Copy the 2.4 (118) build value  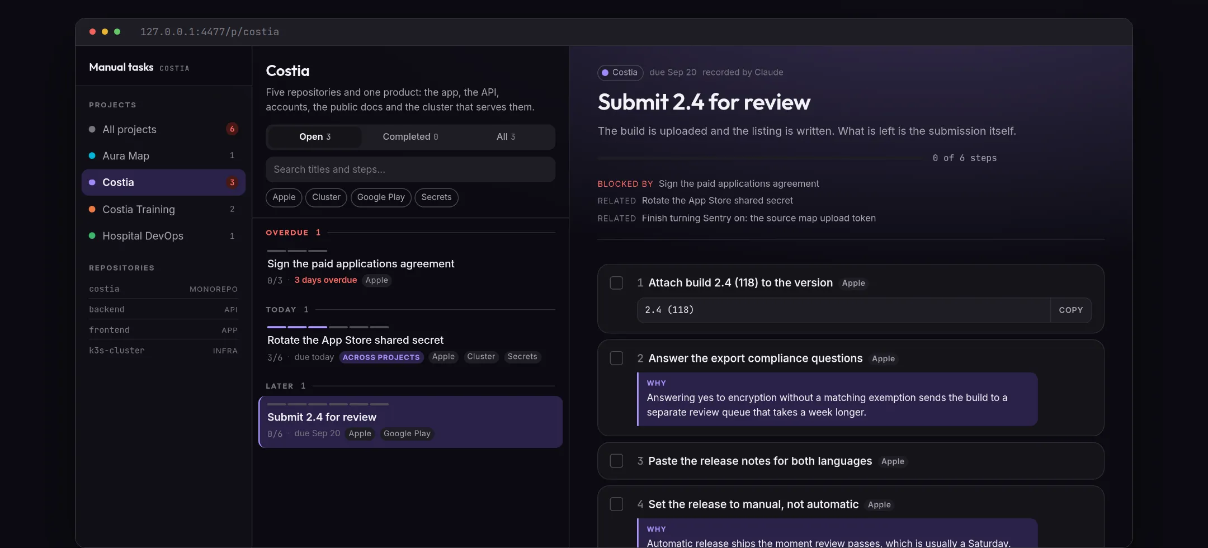pos(1070,310)
